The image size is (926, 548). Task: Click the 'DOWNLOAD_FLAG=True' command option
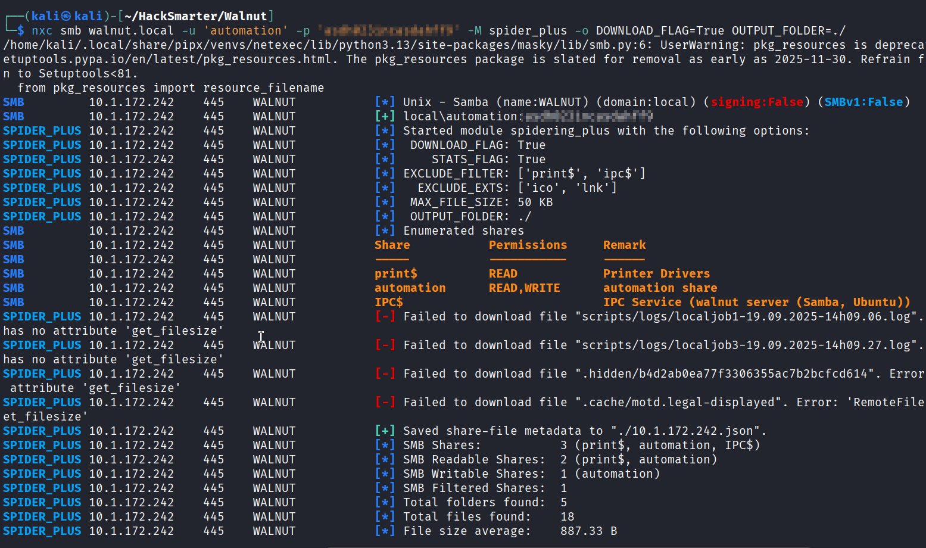tap(660, 30)
